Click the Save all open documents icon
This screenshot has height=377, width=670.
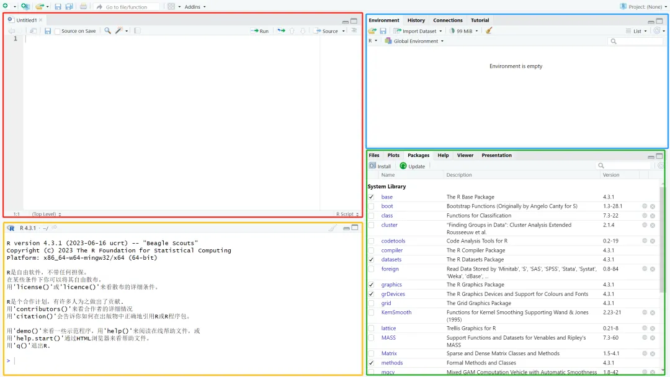[69, 6]
